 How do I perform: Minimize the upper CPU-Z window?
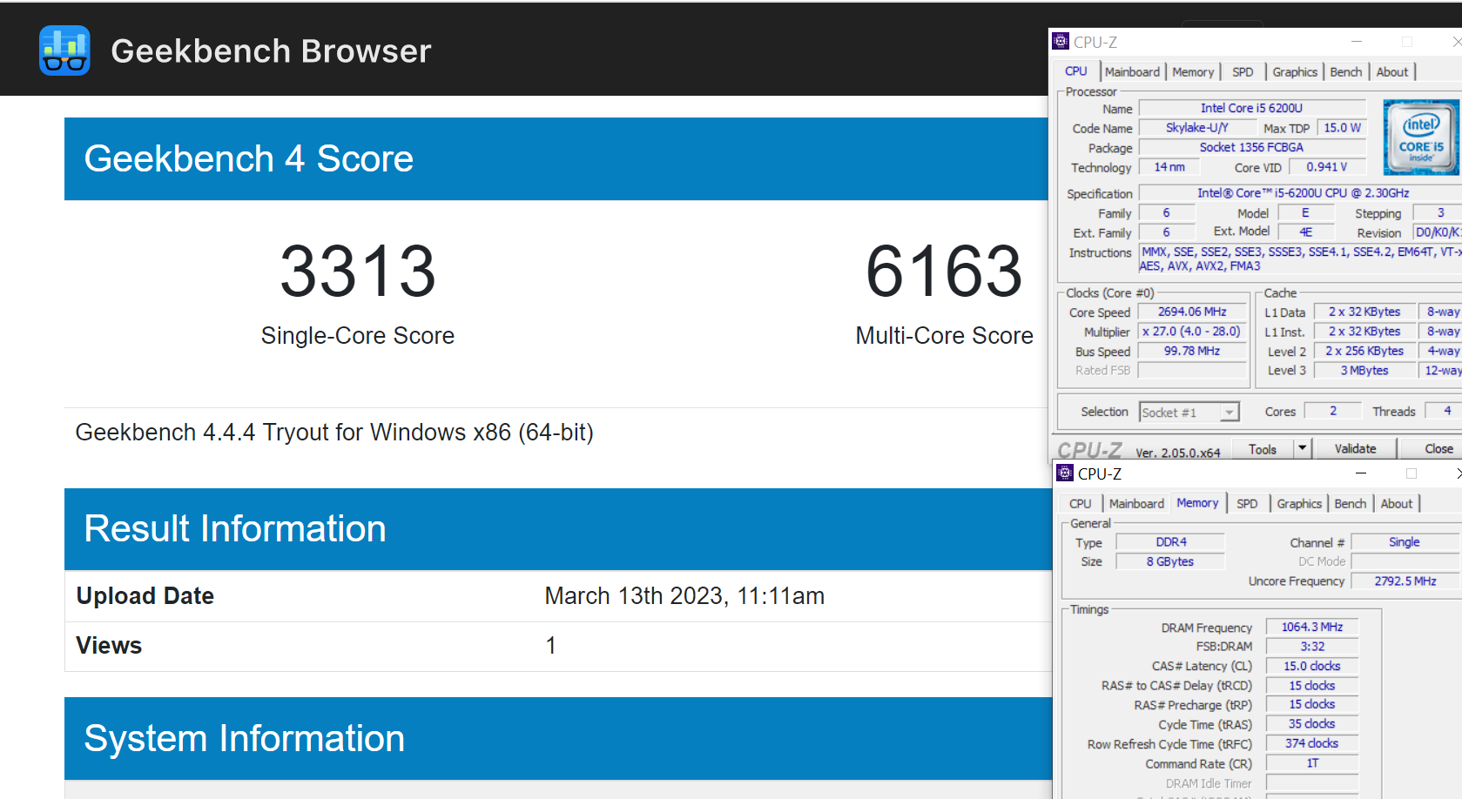click(1357, 42)
